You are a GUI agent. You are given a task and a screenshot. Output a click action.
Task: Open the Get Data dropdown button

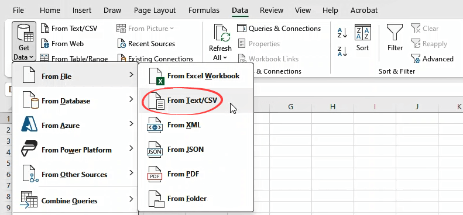(24, 41)
